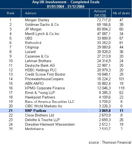Click the highlighted BNP Paribas name

click(x=36, y=111)
